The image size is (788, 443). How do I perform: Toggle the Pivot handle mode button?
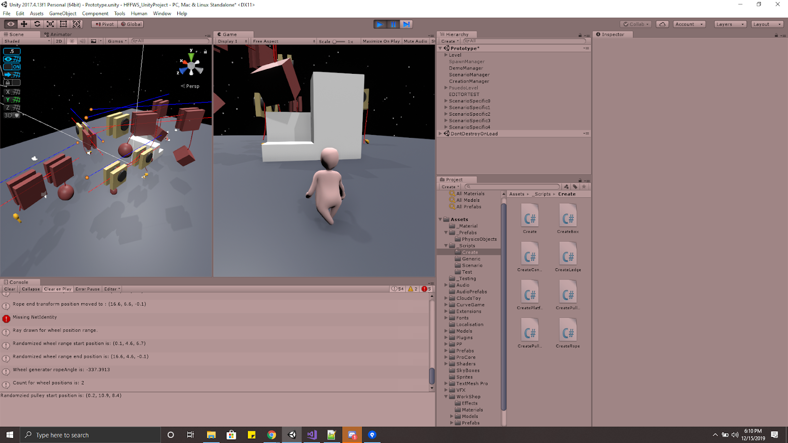pyautogui.click(x=103, y=24)
